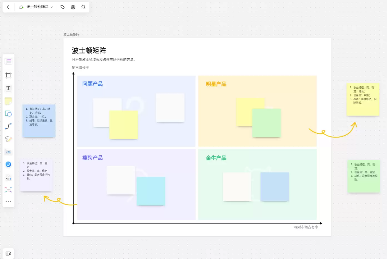
Task: Open the search magnifier icon
Action: pos(83,7)
